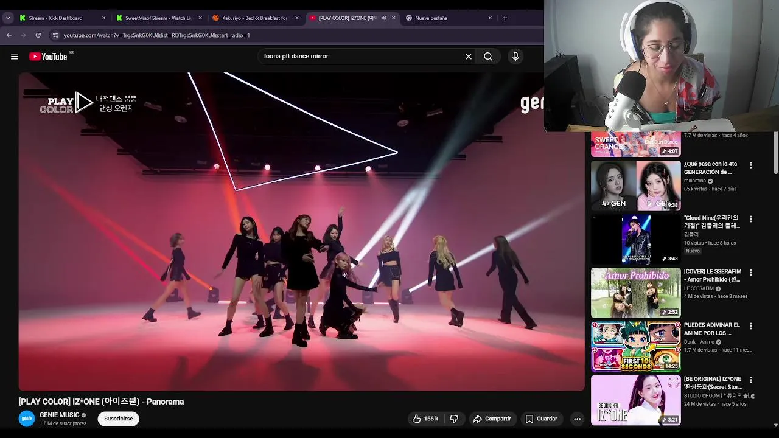Click the Guardar save button

[541, 419]
